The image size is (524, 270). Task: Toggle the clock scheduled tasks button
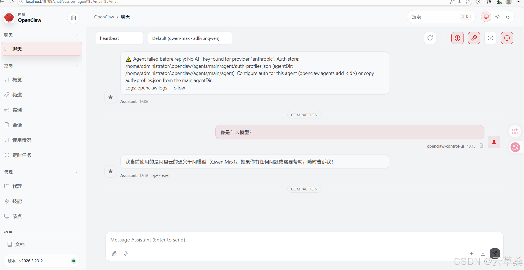point(507,38)
